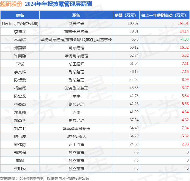Click the change value 6.09
The width and height of the screenshot is (190, 181).
(x=185, y=80)
